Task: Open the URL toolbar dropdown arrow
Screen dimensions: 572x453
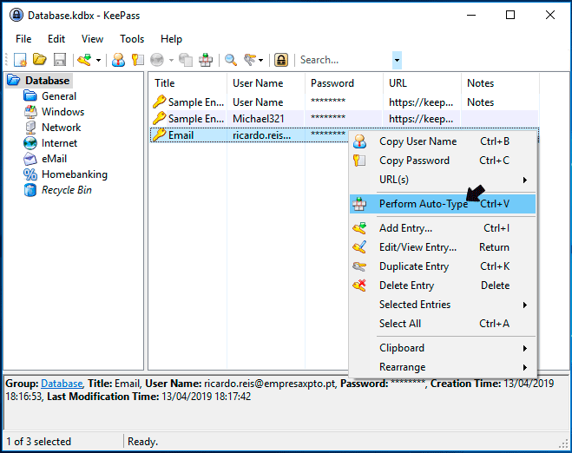Action: (171, 60)
